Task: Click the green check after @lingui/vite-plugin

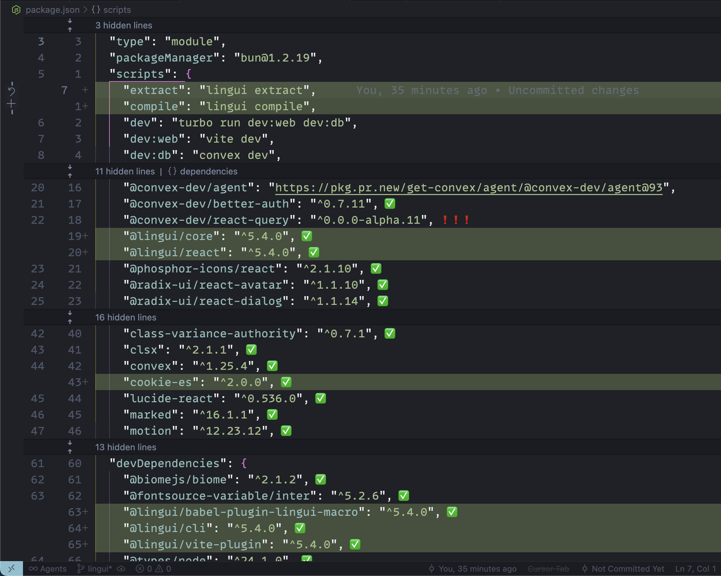Action: click(355, 545)
